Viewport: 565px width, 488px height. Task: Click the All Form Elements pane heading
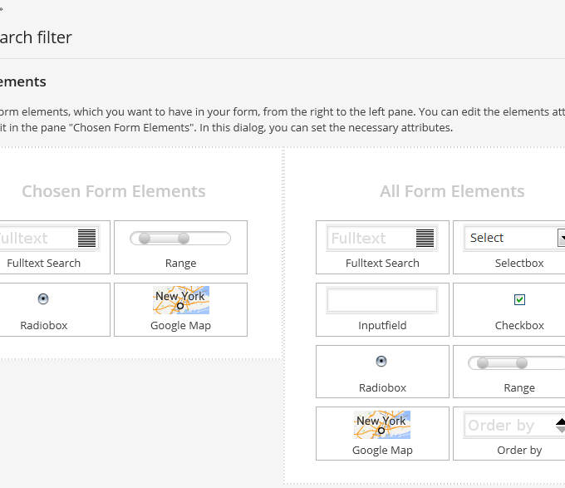click(x=452, y=191)
